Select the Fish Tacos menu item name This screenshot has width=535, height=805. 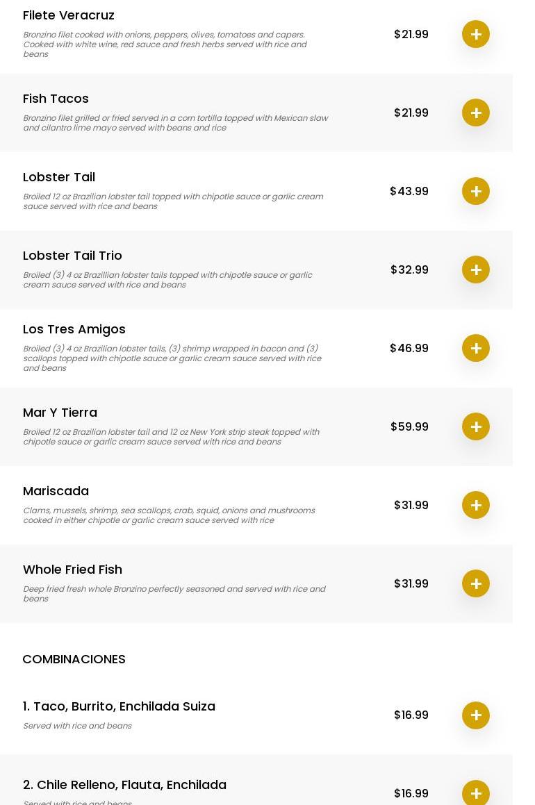[x=56, y=99]
